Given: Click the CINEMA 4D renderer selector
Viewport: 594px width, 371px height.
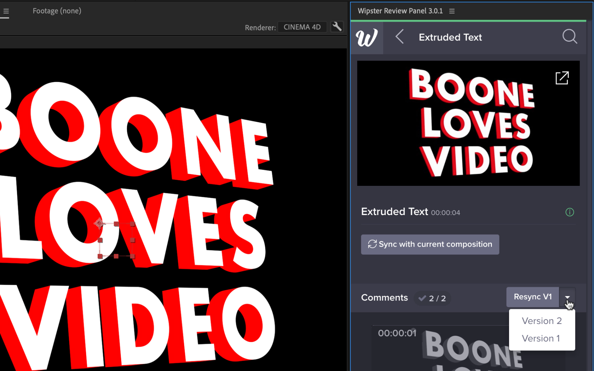Looking at the screenshot, I should (302, 27).
